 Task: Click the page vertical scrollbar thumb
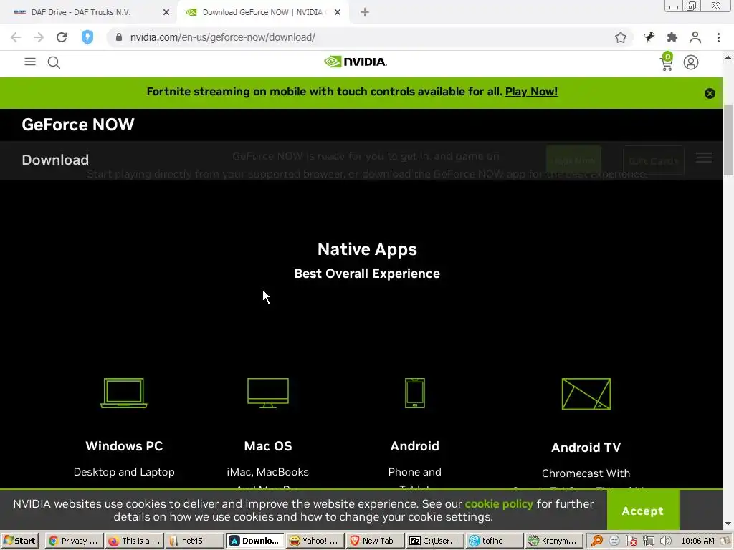pos(728,140)
